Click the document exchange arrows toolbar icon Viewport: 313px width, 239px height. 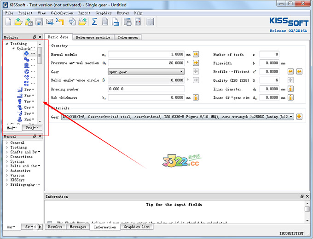point(72,22)
